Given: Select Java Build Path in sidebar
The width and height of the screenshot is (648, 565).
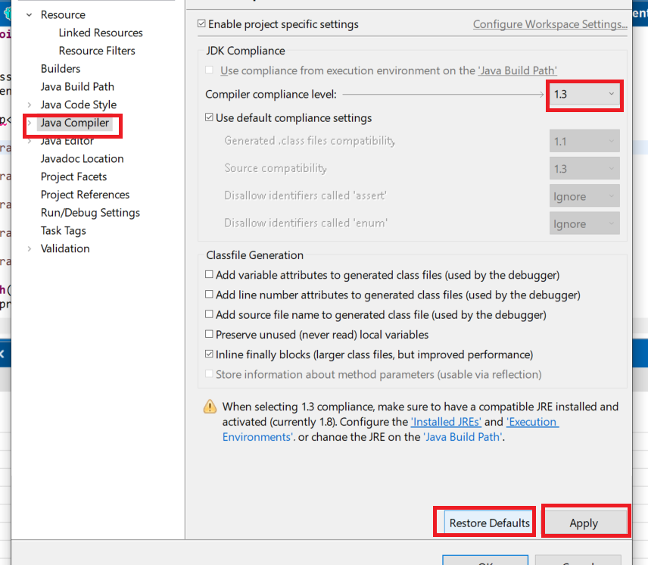Looking at the screenshot, I should point(77,86).
